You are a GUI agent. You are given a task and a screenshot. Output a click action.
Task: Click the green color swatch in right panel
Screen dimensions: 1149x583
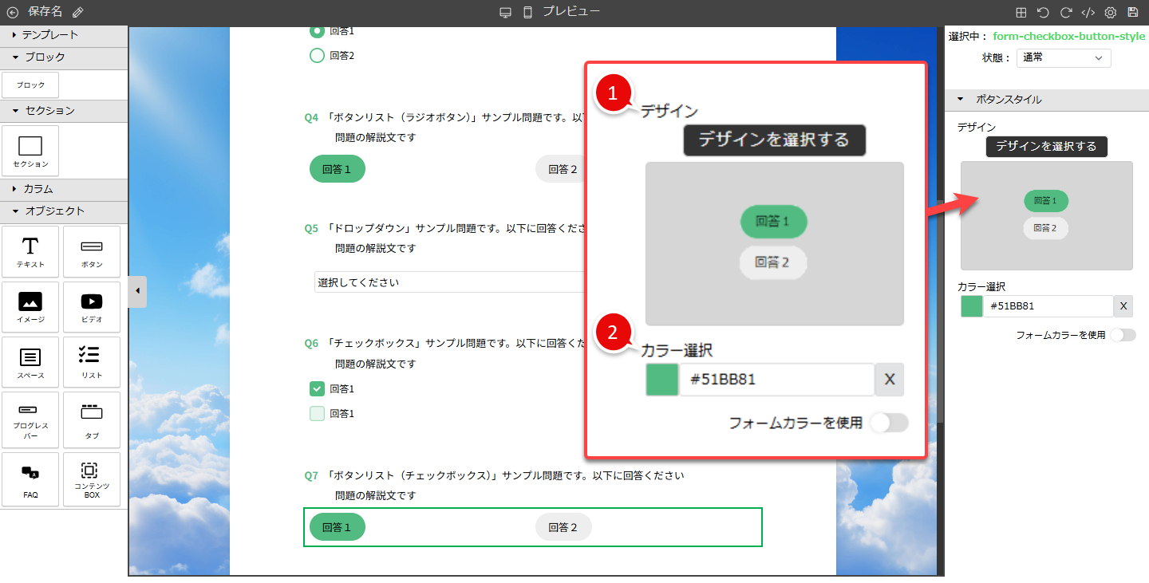[x=971, y=306]
